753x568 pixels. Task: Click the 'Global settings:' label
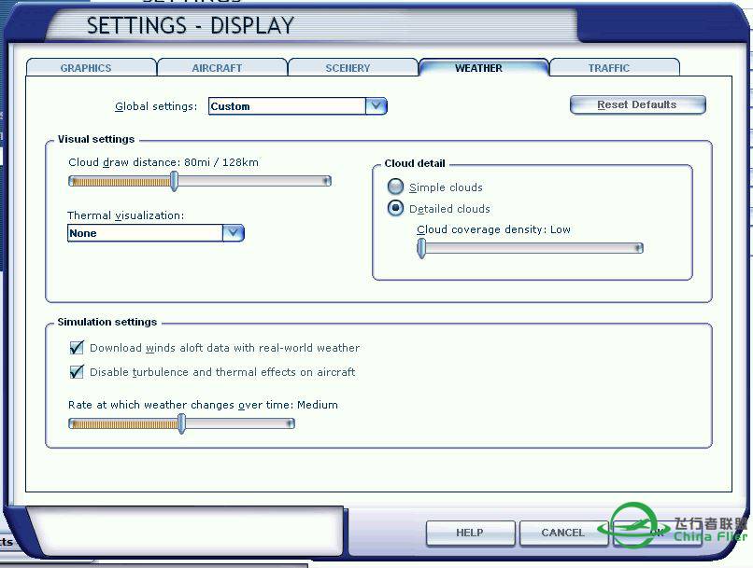point(156,106)
